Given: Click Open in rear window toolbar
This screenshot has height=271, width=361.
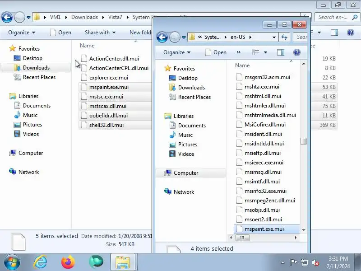Looking at the screenshot, I should point(61,33).
